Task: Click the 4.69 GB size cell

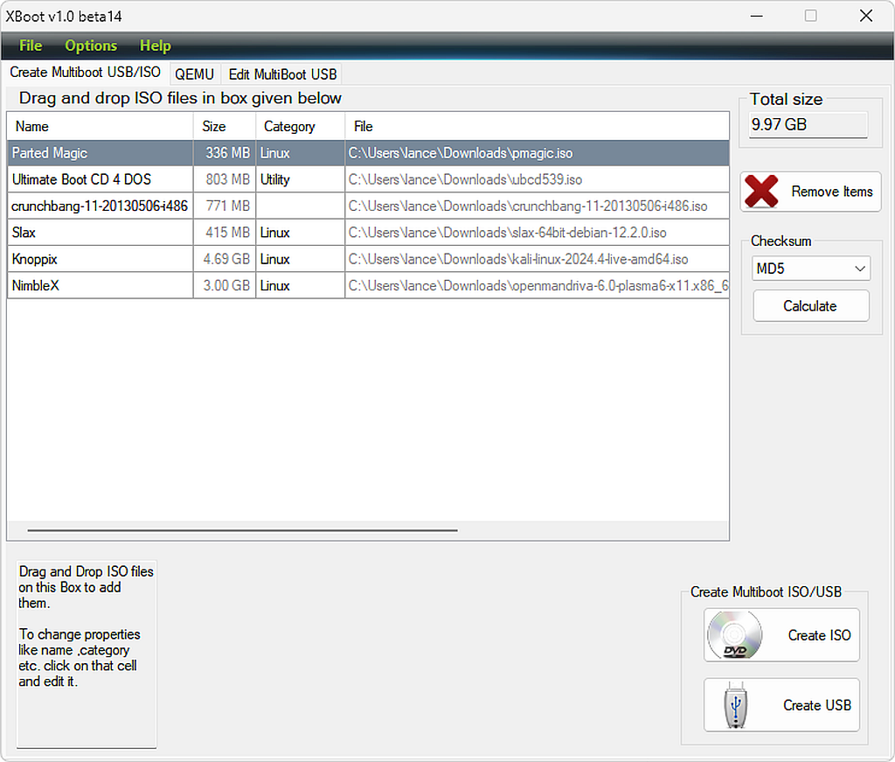Action: [x=225, y=259]
